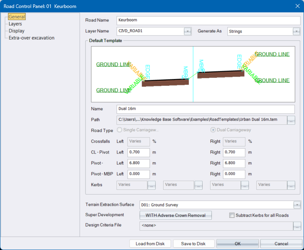304x250 pixels.
Task: Open third Kerbs browse button
Action: tap(245, 185)
